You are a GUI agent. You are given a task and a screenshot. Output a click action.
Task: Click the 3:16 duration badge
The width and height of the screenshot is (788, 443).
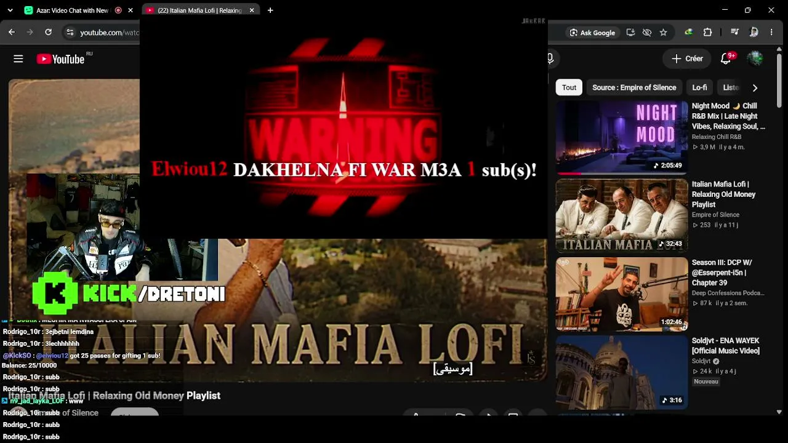click(672, 400)
